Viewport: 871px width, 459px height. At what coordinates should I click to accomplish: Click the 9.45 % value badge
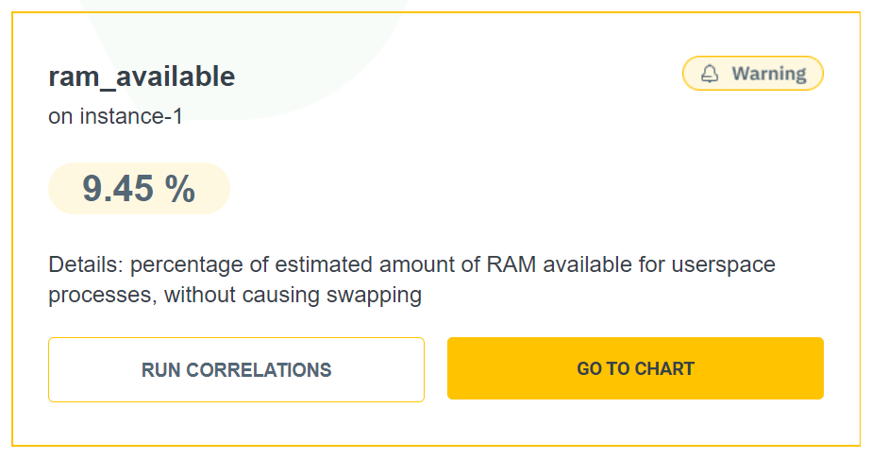tap(139, 189)
